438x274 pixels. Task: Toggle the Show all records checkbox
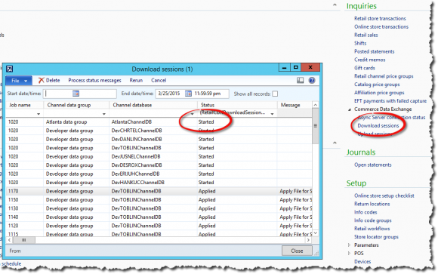[275, 94]
